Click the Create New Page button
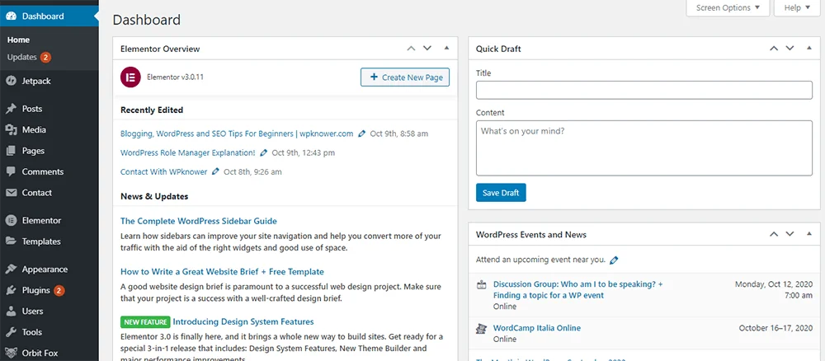Image resolution: width=825 pixels, height=361 pixels. pyautogui.click(x=405, y=77)
